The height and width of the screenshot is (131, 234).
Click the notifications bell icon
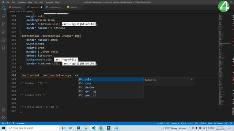(x=231, y=123)
